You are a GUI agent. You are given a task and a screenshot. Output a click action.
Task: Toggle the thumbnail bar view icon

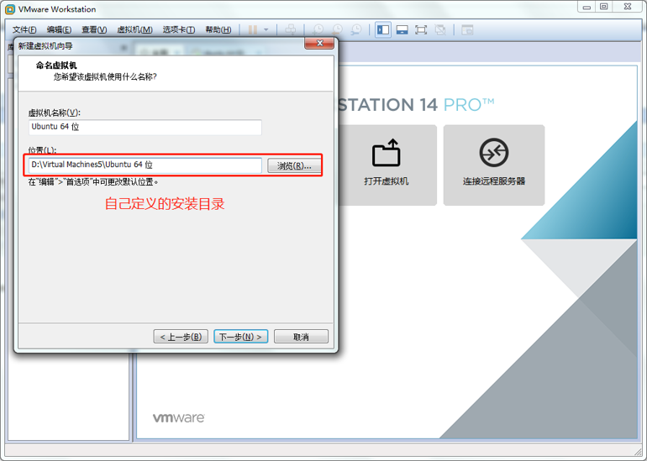(402, 29)
